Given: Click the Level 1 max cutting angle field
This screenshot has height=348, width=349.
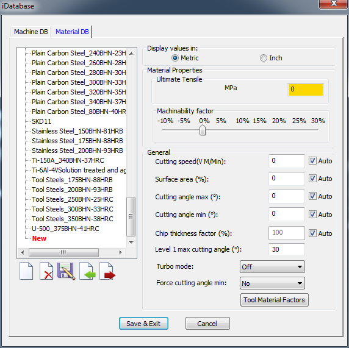Looking at the screenshot, I should [x=286, y=249].
